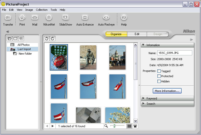The width and height of the screenshot is (201, 135).
Task: Open the Print tool
Action: 22,18
